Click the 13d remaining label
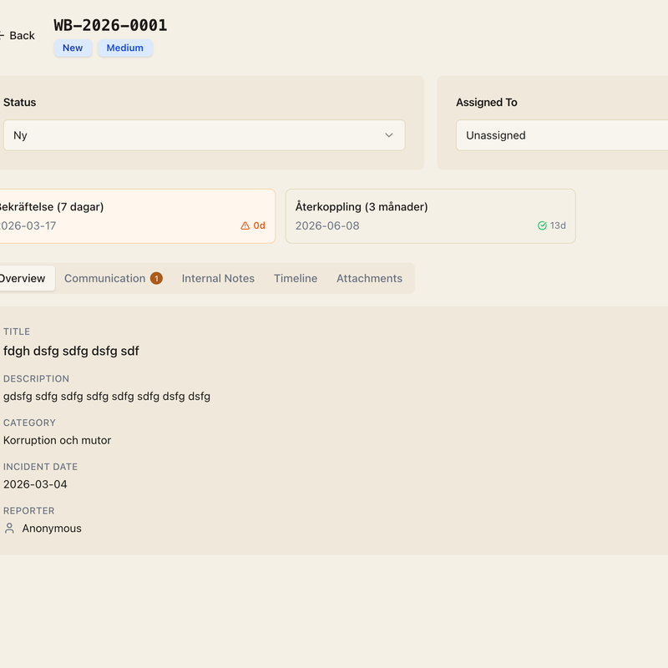The height and width of the screenshot is (668, 668). (558, 225)
